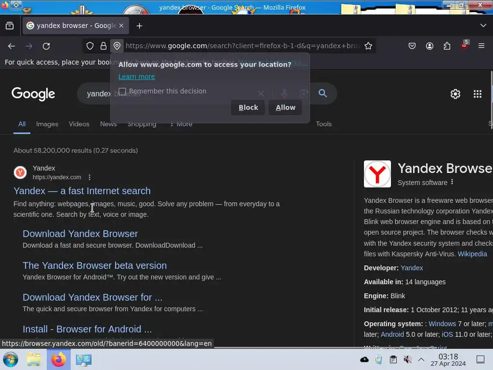This screenshot has width=493, height=370.
Task: Open Yandex — a fast Internet search
Action: click(82, 191)
